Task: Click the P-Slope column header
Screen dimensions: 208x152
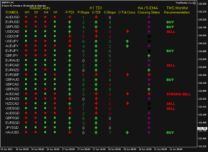Action: [83, 12]
